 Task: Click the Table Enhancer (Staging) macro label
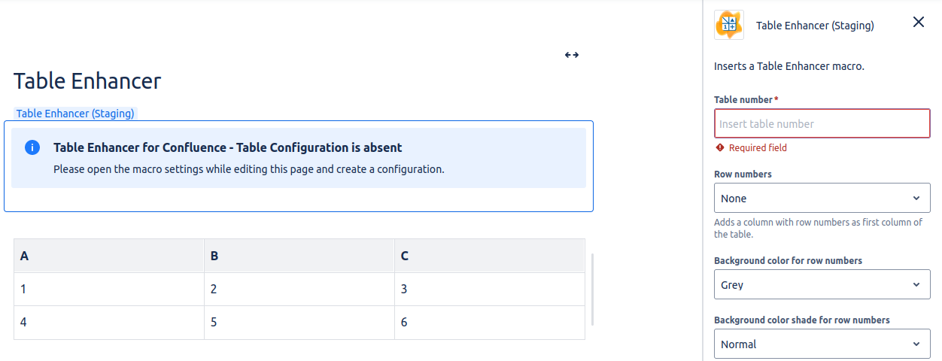pos(75,114)
